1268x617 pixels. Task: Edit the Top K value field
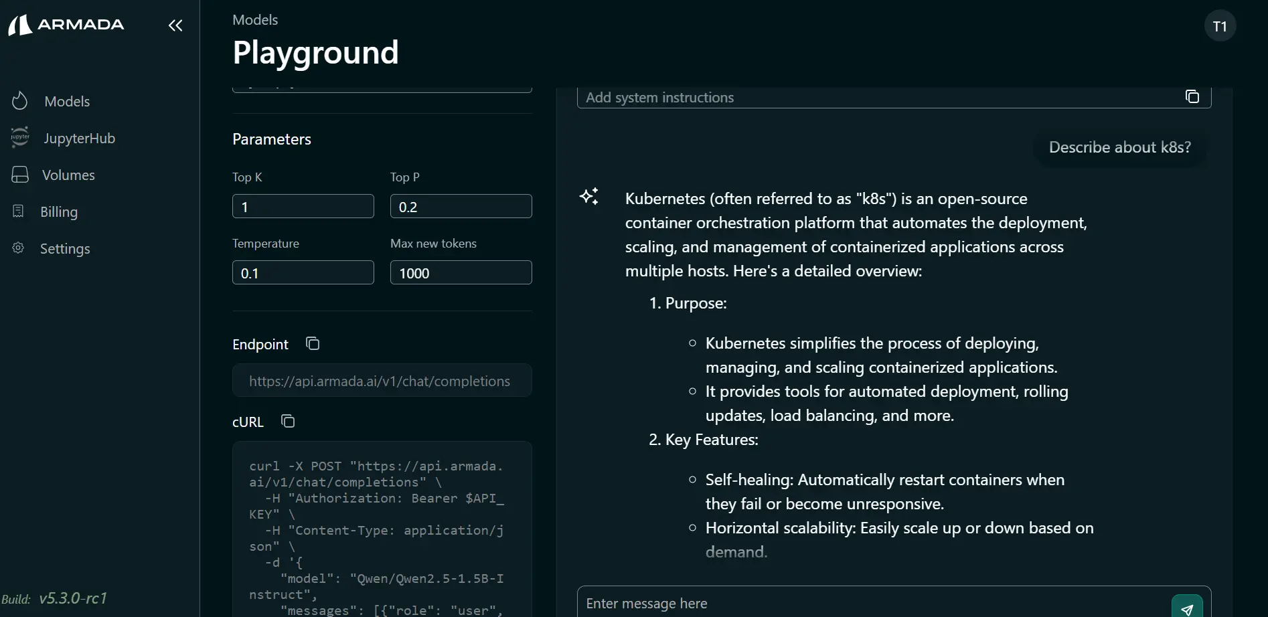[x=303, y=206]
